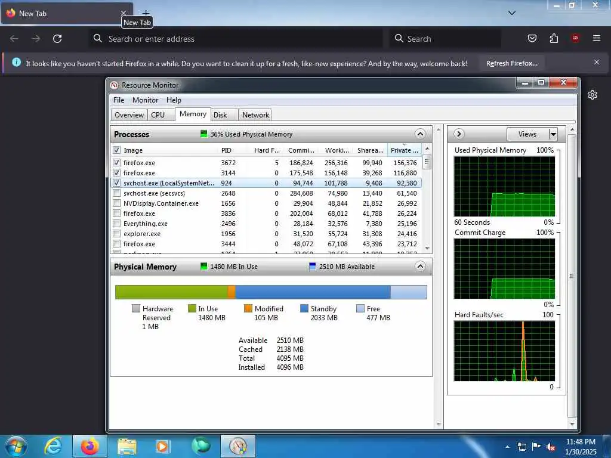Uncheck firefox.exe with PID 3144
Image resolution: width=611 pixels, height=458 pixels.
point(116,172)
